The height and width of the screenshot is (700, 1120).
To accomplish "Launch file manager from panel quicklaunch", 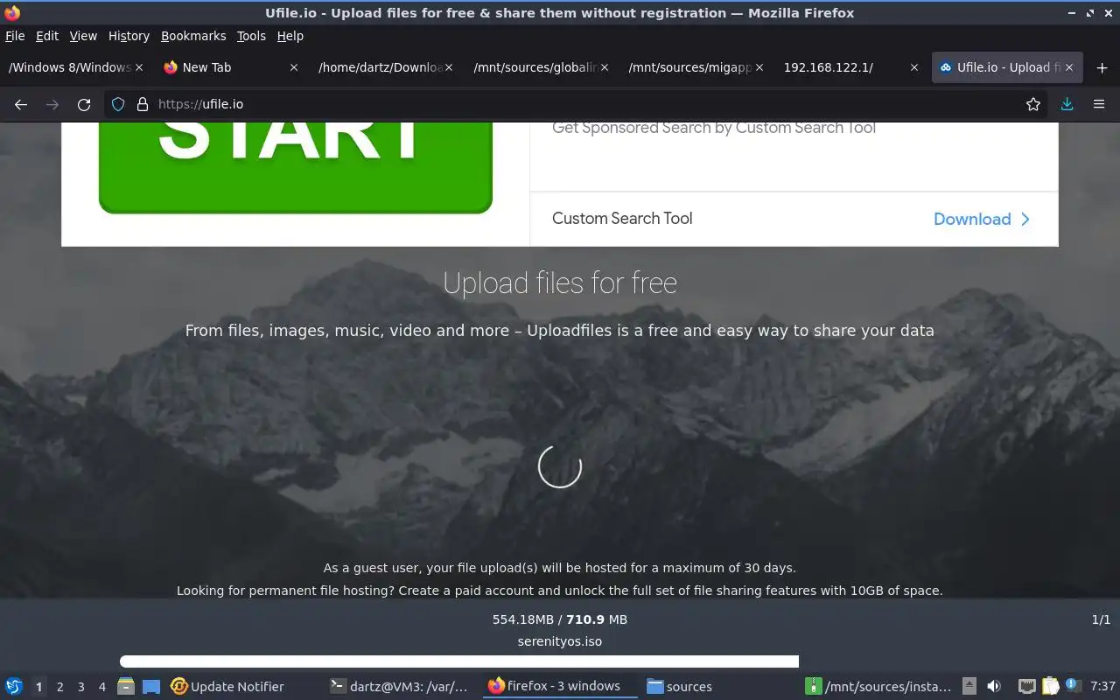I will [x=126, y=686].
